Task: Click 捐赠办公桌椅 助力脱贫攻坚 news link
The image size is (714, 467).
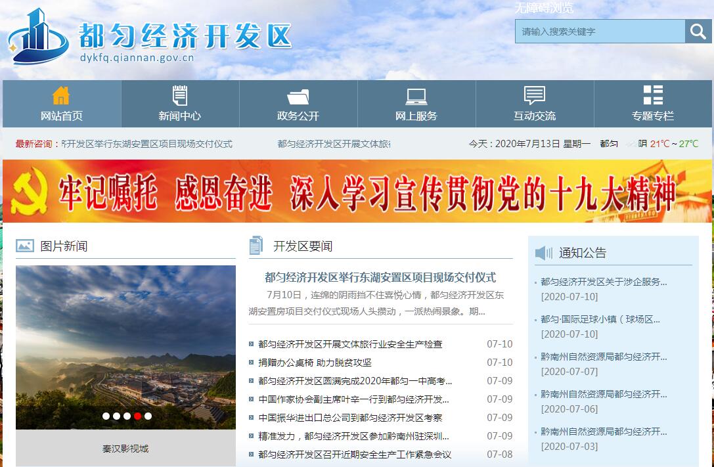Action: coord(315,363)
